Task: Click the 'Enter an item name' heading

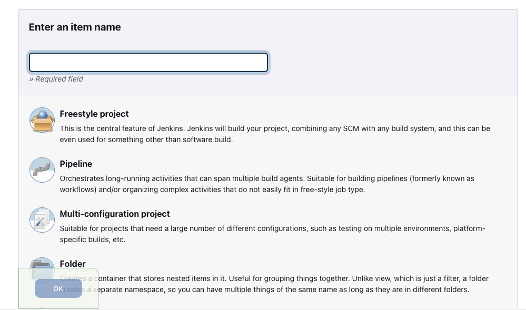Action: [x=75, y=27]
